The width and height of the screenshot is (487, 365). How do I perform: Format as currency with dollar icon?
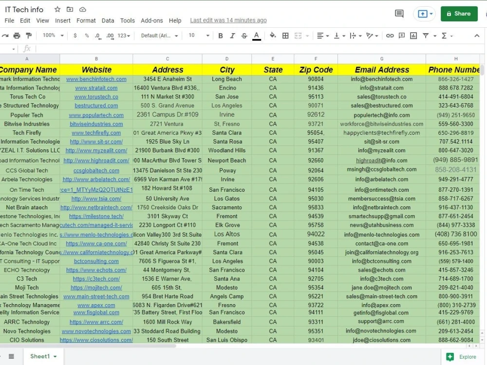(x=75, y=36)
